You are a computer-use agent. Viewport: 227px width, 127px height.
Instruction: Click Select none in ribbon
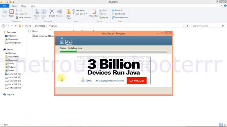118,14
